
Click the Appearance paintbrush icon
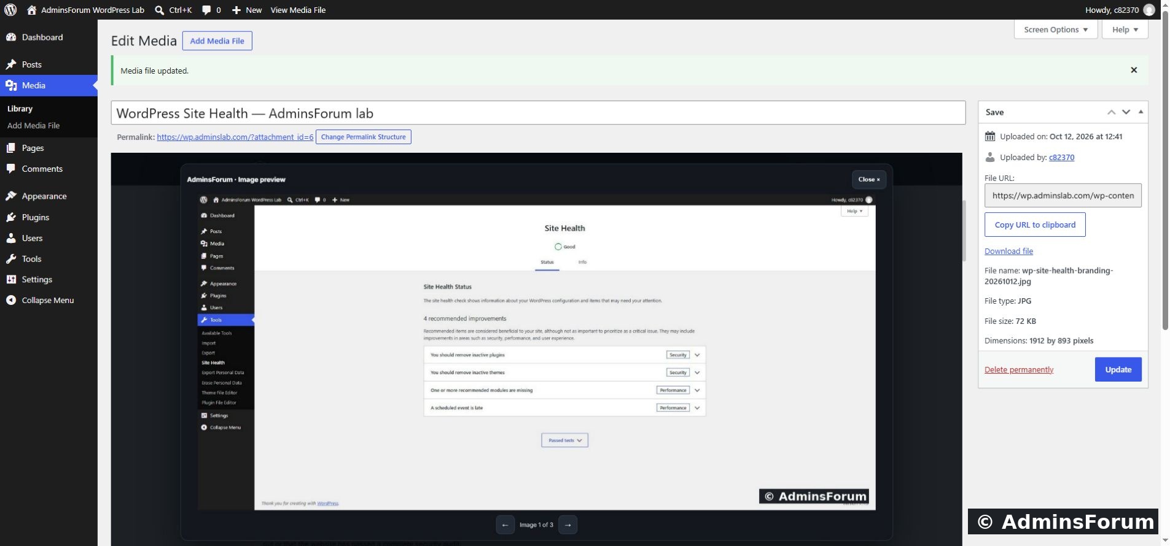[x=11, y=196]
